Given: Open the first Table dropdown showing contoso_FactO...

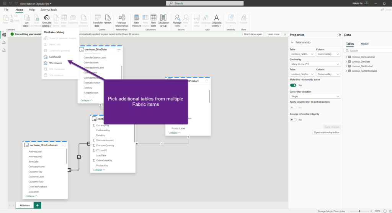Looking at the screenshot, I should pyautogui.click(x=302, y=54).
